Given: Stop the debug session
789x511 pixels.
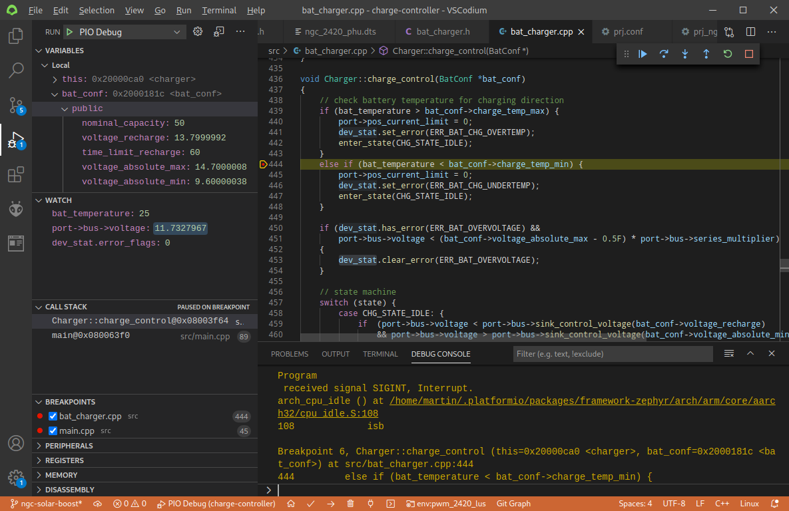Looking at the screenshot, I should [x=749, y=54].
